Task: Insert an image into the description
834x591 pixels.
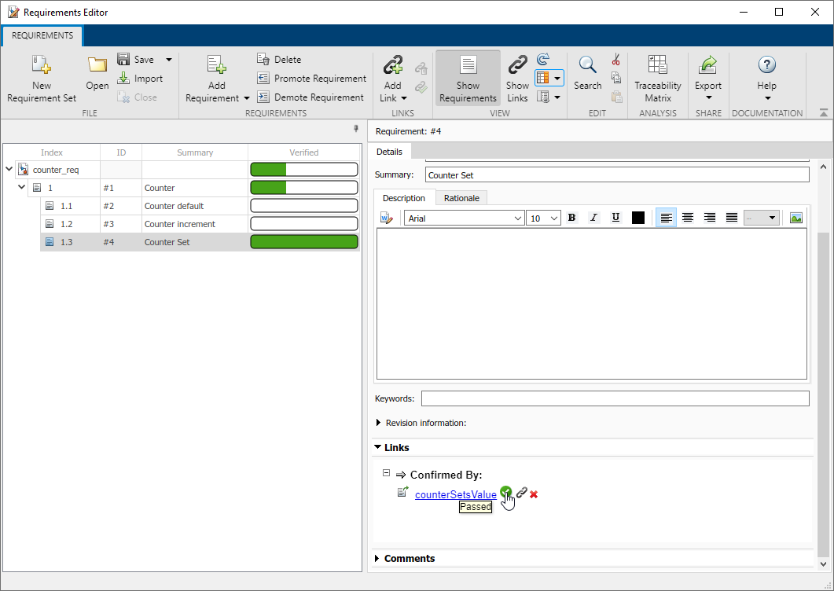Action: coord(795,218)
